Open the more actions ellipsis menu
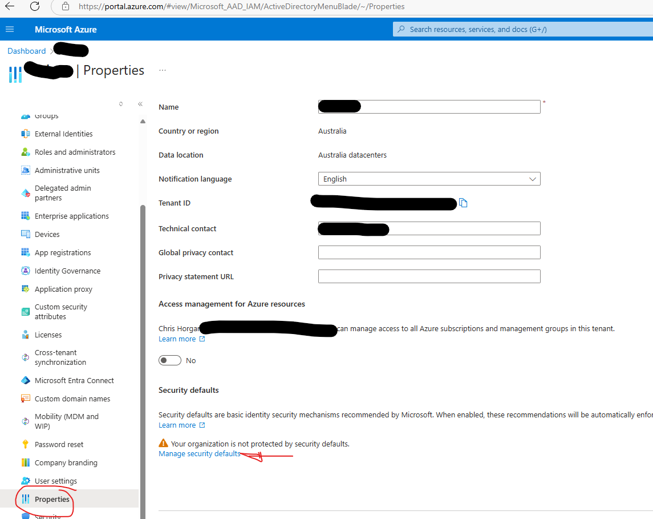This screenshot has height=519, width=653. click(163, 69)
